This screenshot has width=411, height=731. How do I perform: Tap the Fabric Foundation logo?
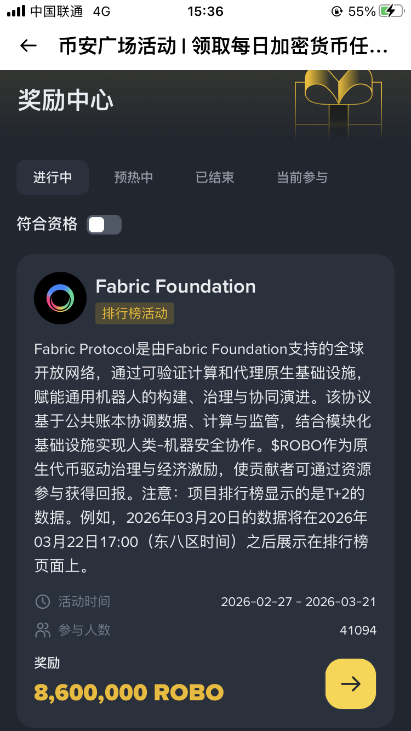click(60, 298)
